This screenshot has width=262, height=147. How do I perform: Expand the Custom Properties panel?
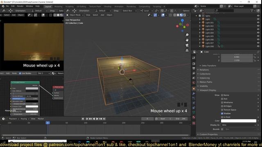pos(208,134)
